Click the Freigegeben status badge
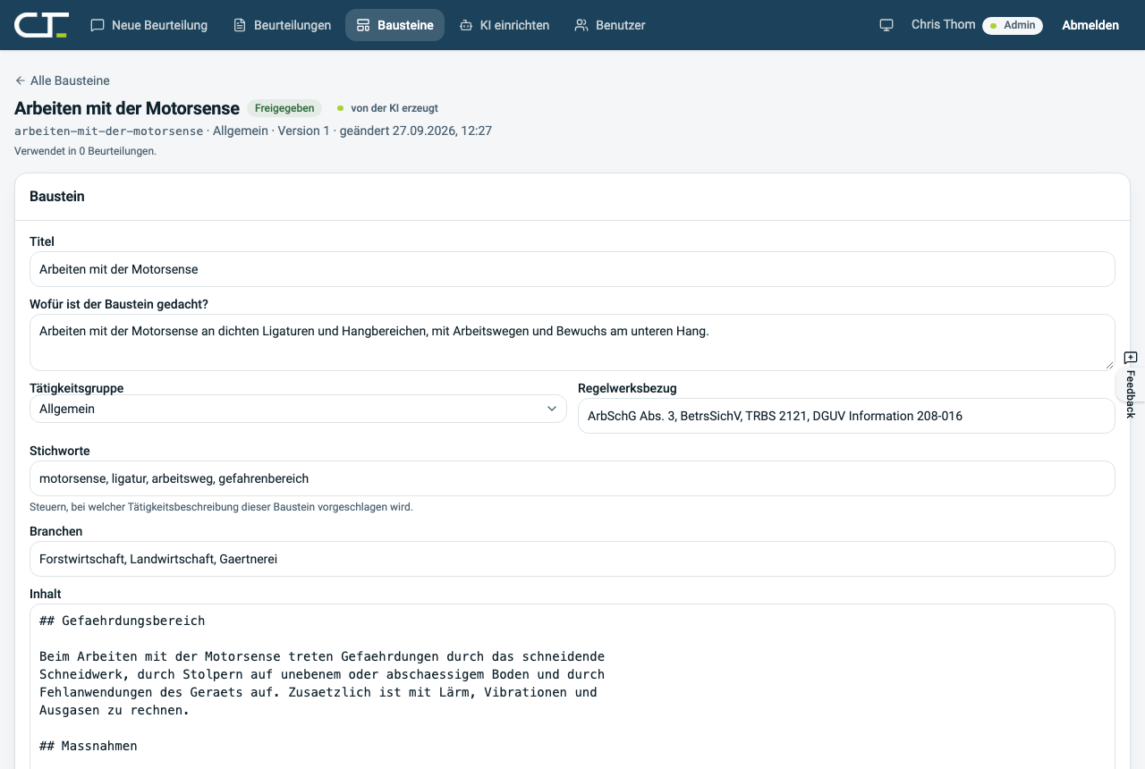 [284, 108]
